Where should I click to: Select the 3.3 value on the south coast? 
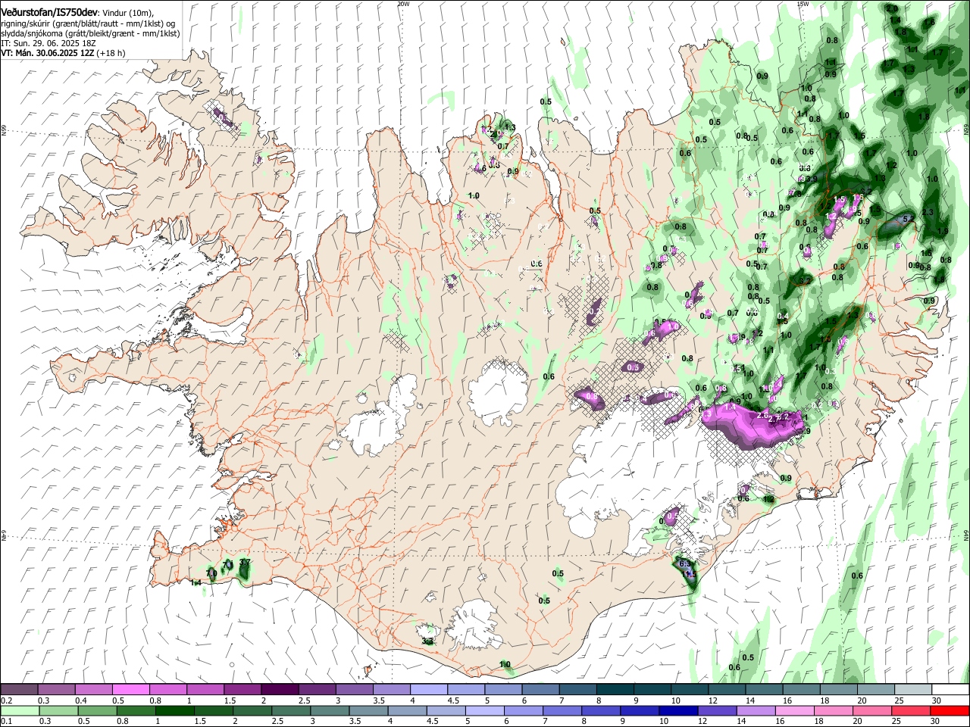[x=427, y=641]
